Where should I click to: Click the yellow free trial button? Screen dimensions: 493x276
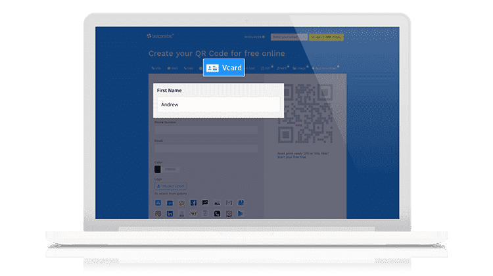coord(326,37)
